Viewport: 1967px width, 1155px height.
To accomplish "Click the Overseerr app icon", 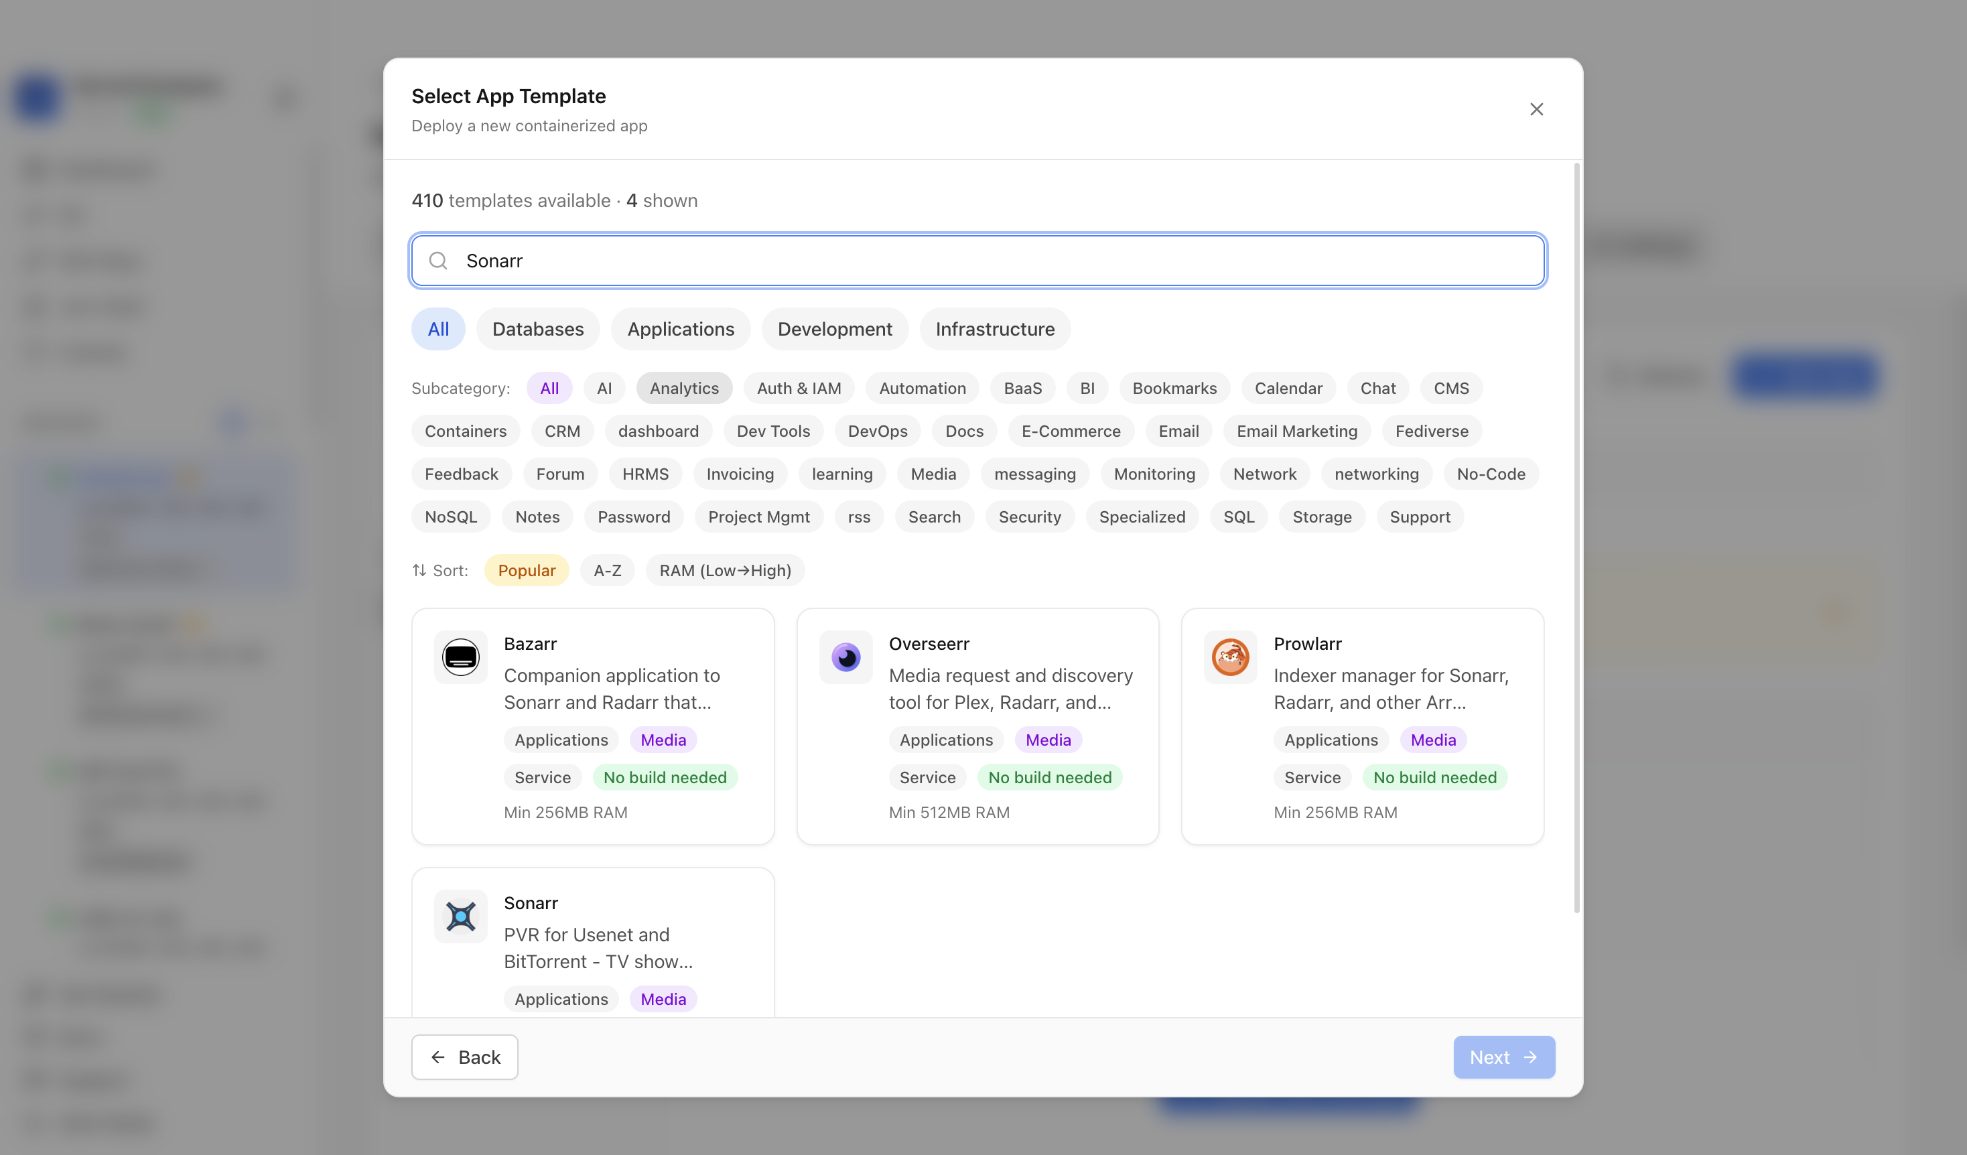I will (x=845, y=657).
